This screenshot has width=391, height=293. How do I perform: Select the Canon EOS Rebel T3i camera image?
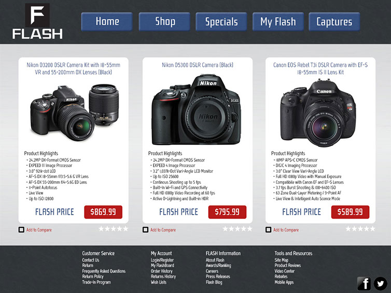[318, 113]
